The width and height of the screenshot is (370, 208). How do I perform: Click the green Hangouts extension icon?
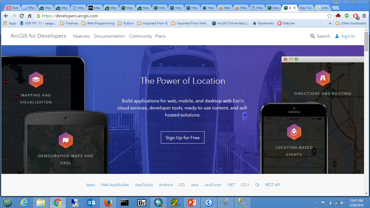tap(346, 16)
